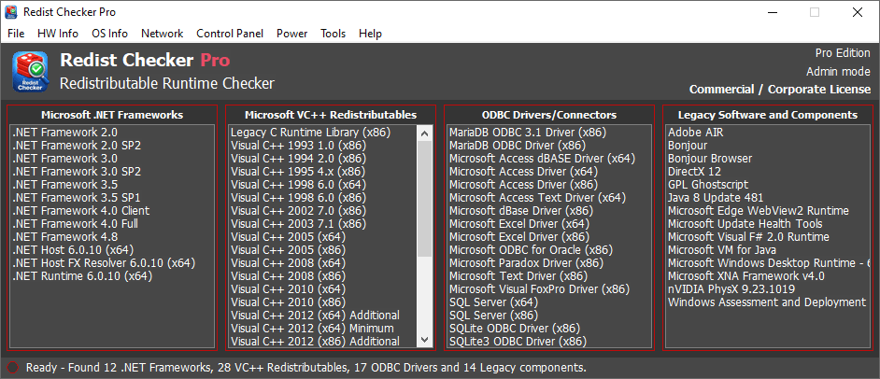Select Microsoft Visual FoxPro Driver (x86)

click(x=540, y=288)
